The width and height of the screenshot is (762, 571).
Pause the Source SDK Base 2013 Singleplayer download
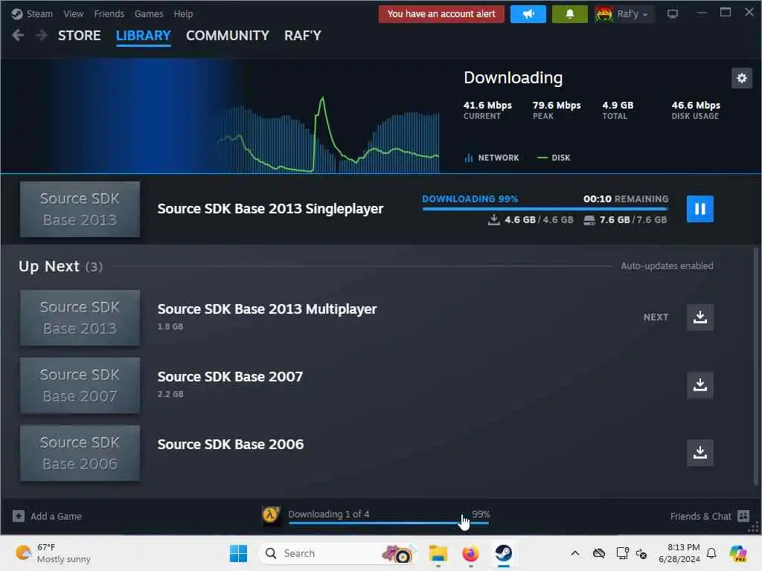699,209
